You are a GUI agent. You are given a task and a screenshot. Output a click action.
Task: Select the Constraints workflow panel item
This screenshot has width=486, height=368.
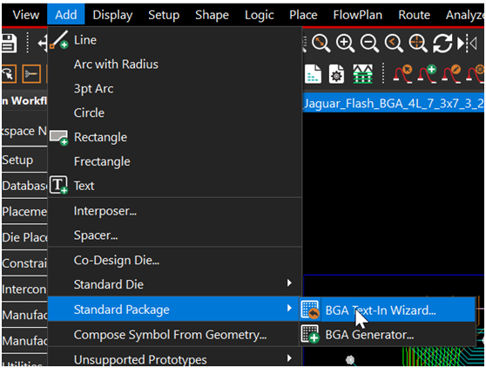(x=24, y=263)
